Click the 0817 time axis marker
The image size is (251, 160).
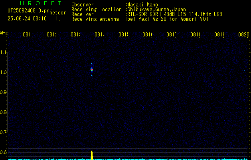[172, 34]
